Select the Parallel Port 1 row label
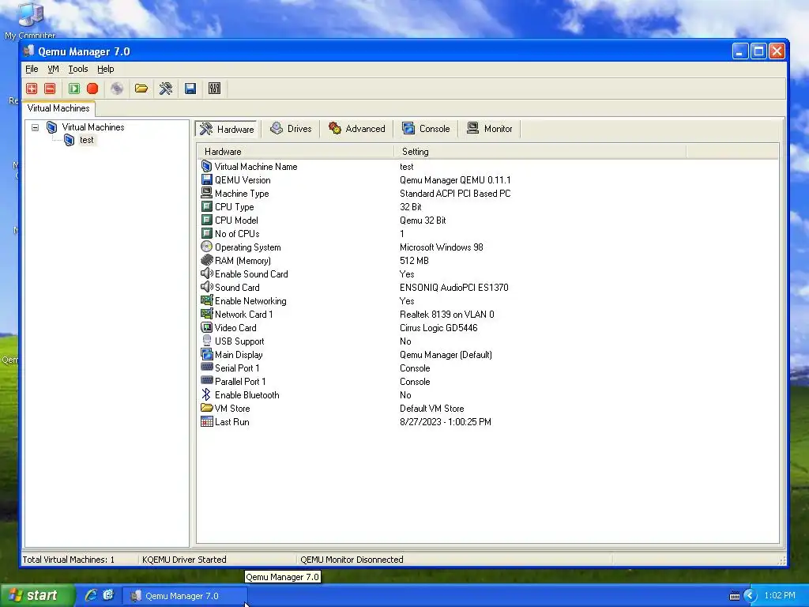 tap(240, 382)
